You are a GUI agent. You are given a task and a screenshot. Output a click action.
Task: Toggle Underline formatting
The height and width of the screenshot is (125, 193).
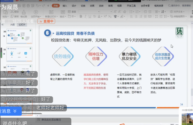point(90,16)
